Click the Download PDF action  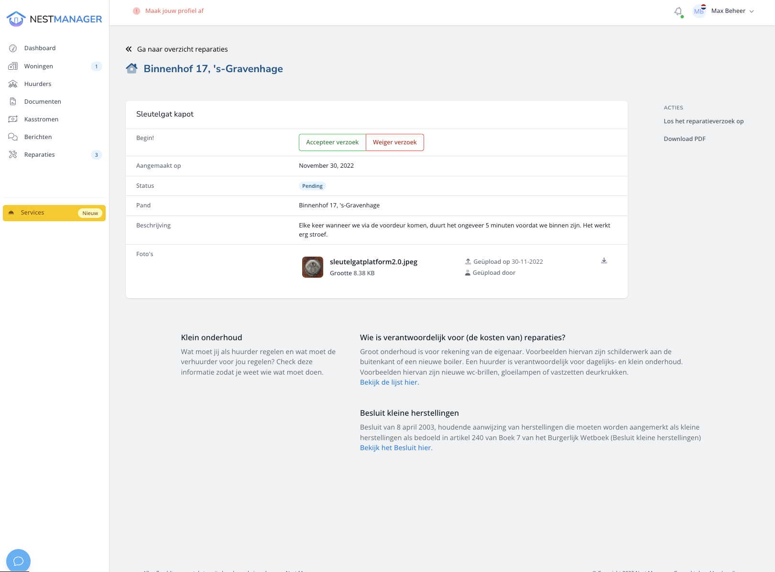click(x=684, y=139)
